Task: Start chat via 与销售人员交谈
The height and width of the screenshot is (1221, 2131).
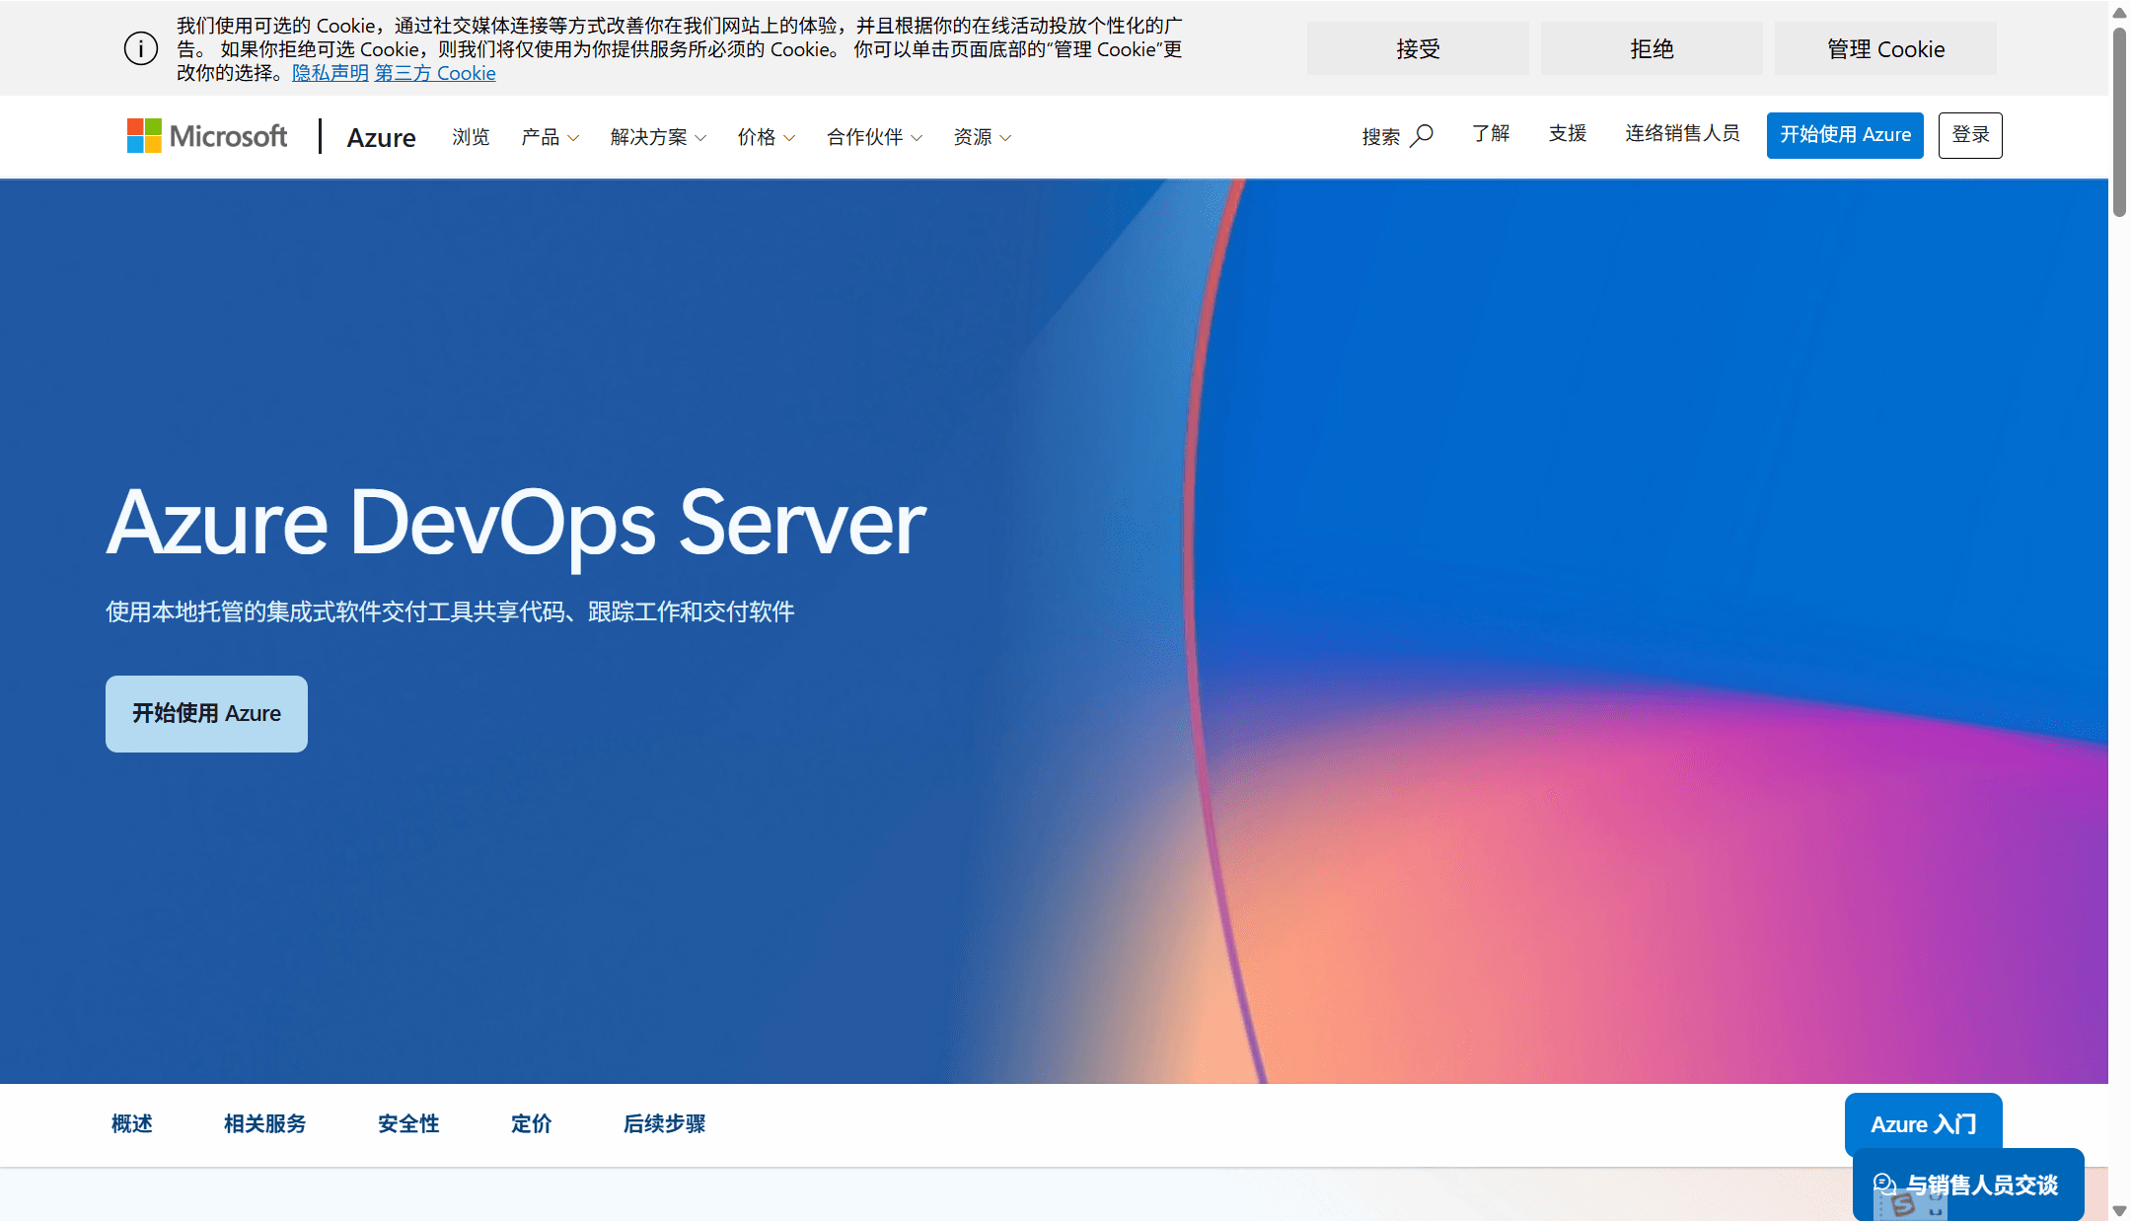Action: 1968,1184
